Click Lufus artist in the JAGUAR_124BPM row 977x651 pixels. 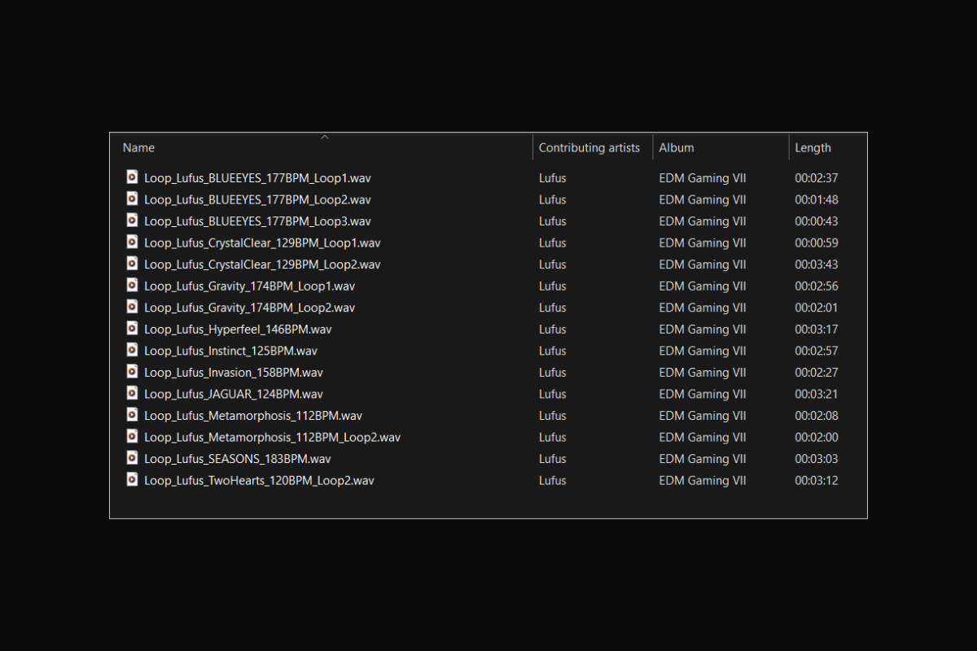coord(552,394)
